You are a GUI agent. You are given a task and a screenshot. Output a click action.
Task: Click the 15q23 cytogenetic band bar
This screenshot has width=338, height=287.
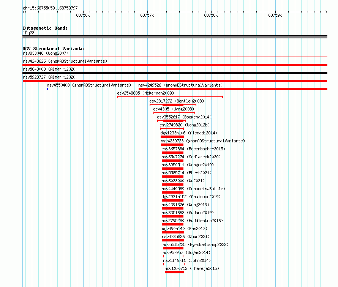click(175, 37)
